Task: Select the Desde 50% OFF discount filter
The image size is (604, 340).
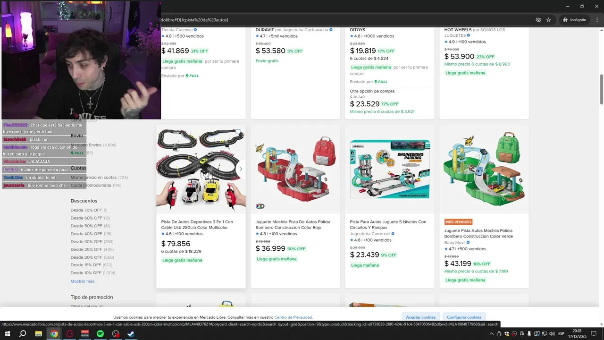Action: pyautogui.click(x=86, y=226)
